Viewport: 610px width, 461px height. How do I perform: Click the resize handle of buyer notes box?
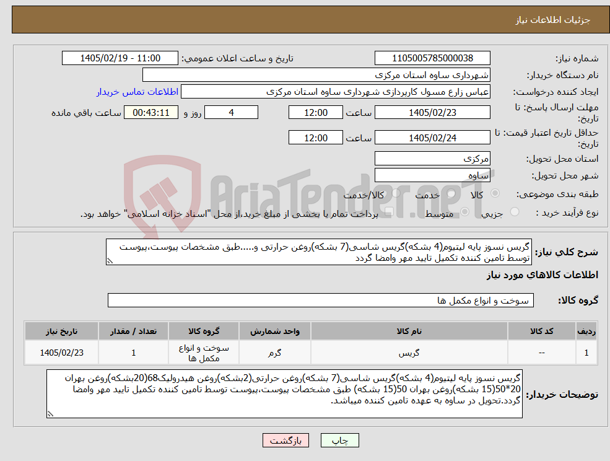click(50, 415)
